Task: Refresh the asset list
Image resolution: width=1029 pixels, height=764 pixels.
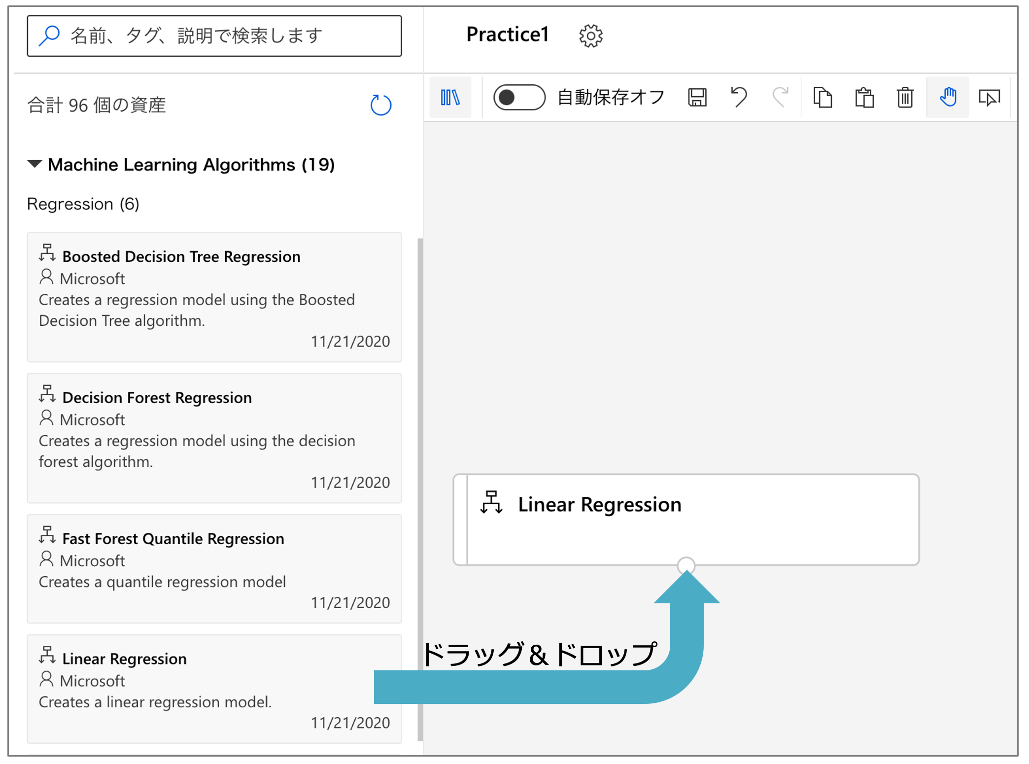Action: [380, 105]
